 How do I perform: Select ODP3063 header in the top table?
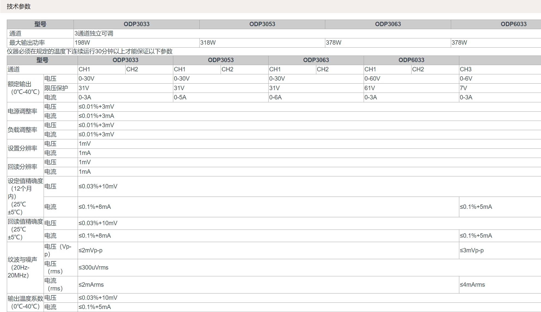pyautogui.click(x=388, y=24)
